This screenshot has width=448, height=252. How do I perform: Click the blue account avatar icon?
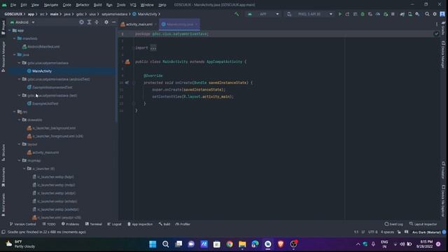(x=442, y=14)
